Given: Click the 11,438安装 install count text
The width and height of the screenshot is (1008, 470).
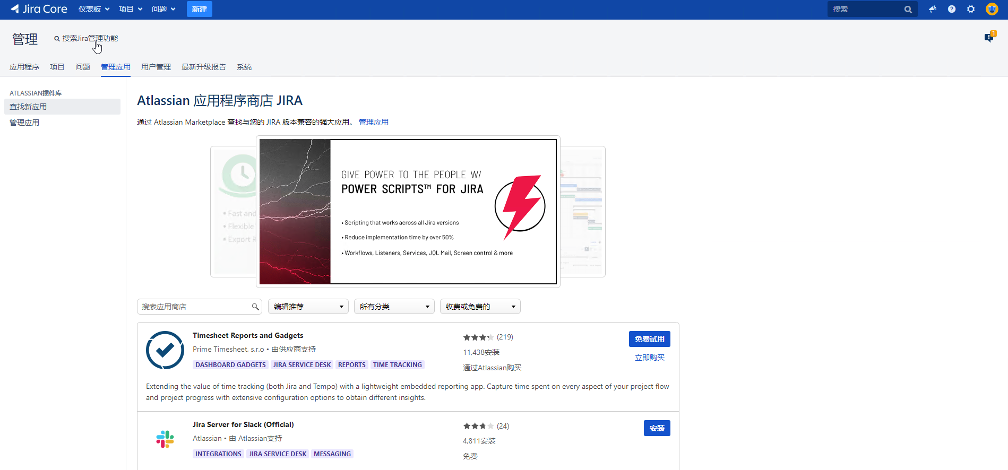Looking at the screenshot, I should pos(481,352).
